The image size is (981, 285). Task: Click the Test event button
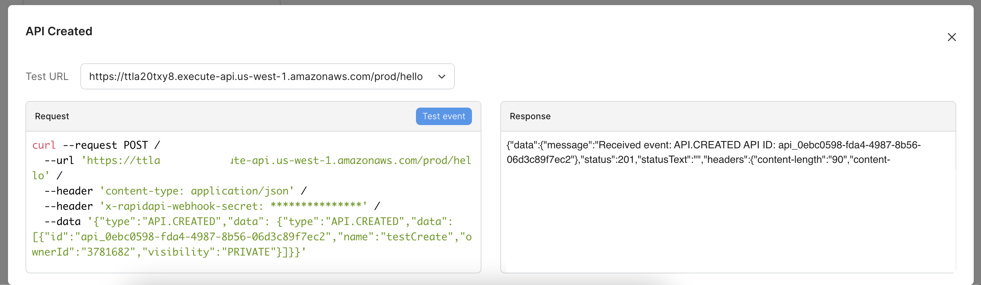point(444,116)
